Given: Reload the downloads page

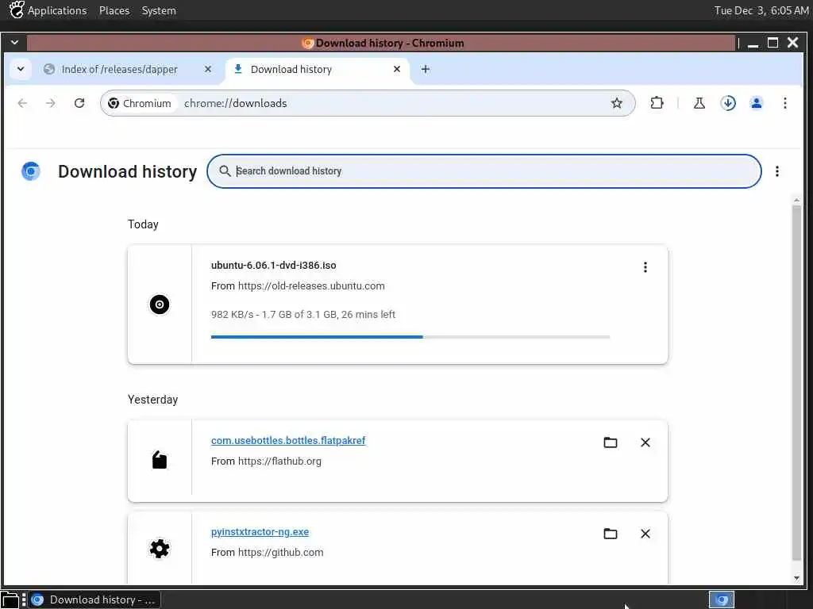Looking at the screenshot, I should coord(79,103).
